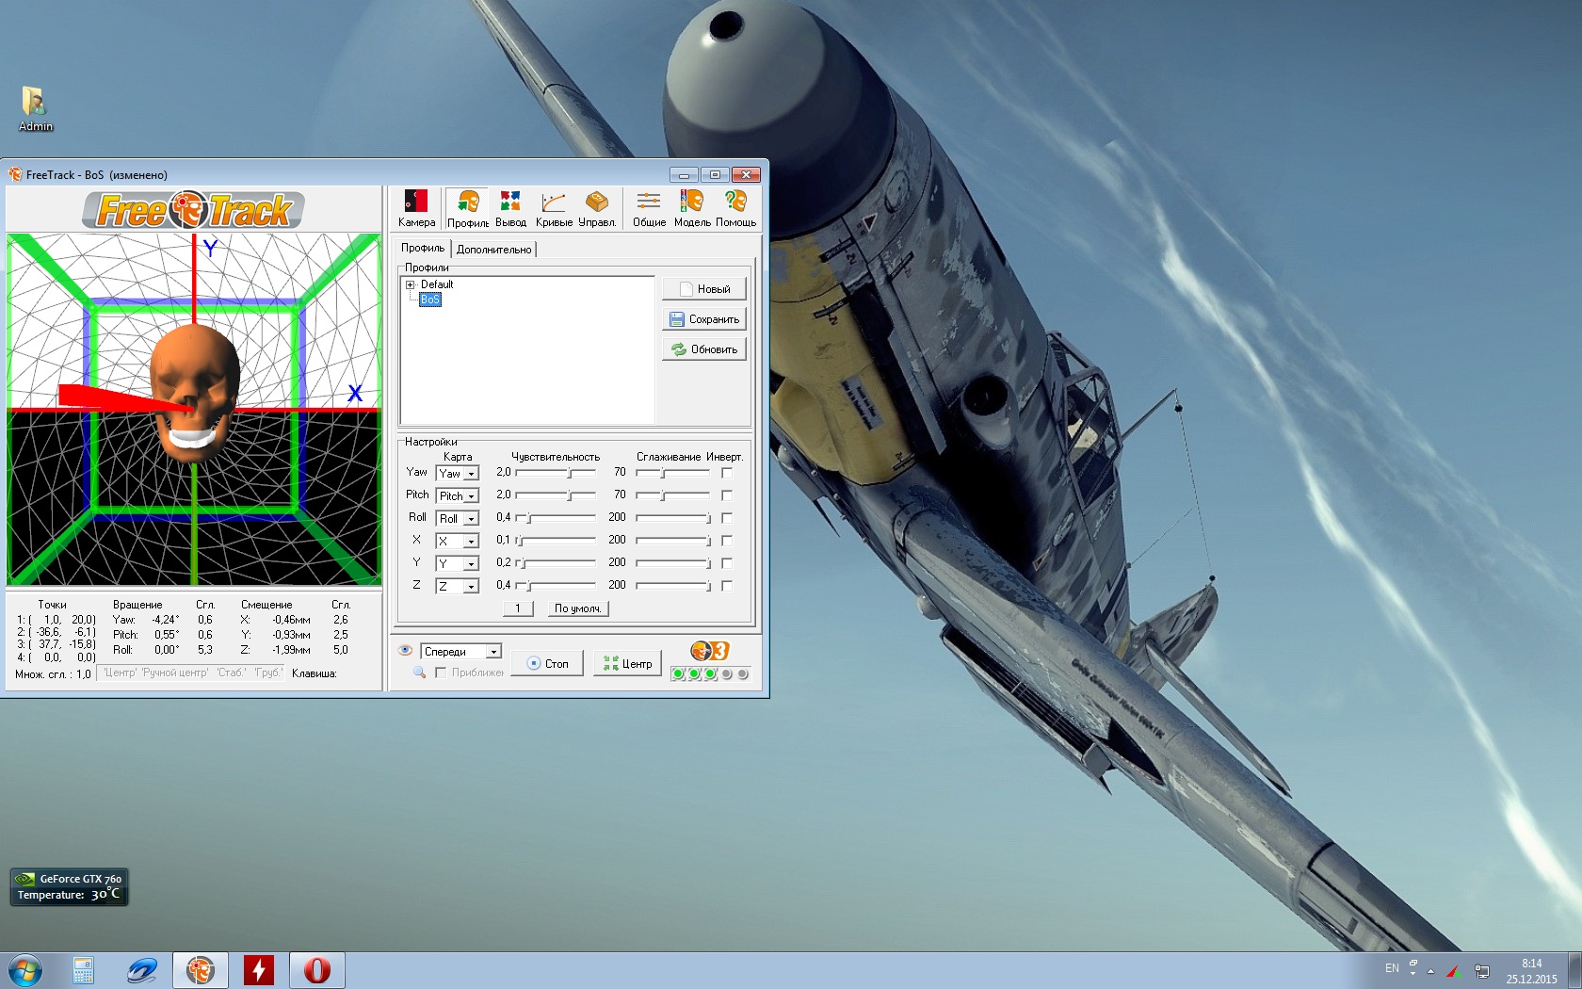Image resolution: width=1582 pixels, height=989 pixels.
Task: Click the network tray icon
Action: pyautogui.click(x=1481, y=971)
